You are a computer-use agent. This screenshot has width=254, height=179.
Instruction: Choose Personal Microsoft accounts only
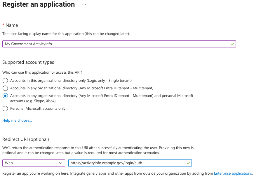pos(5,109)
